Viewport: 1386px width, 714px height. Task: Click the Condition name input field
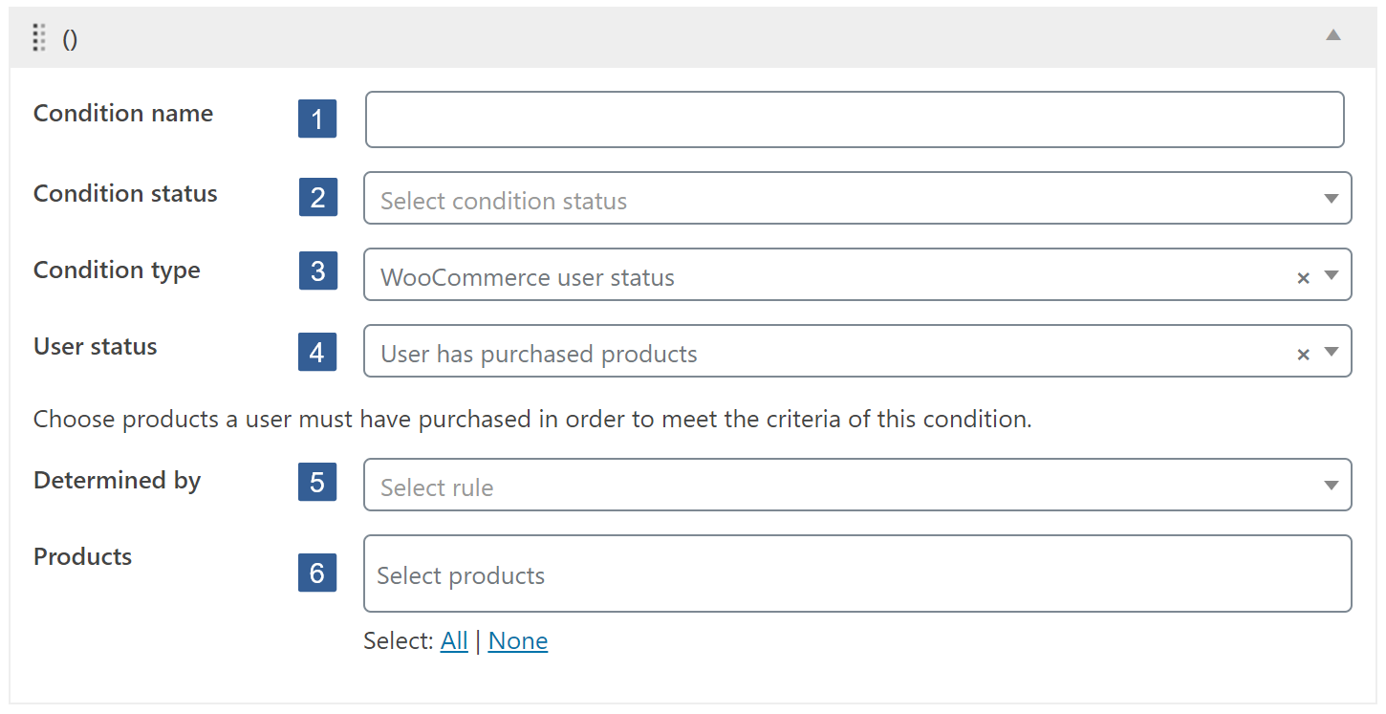854,119
